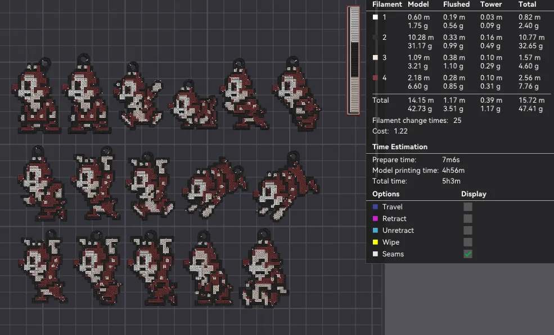Screen dimensions: 554x335
Task: Click the Display column heading
Action: tap(474, 194)
